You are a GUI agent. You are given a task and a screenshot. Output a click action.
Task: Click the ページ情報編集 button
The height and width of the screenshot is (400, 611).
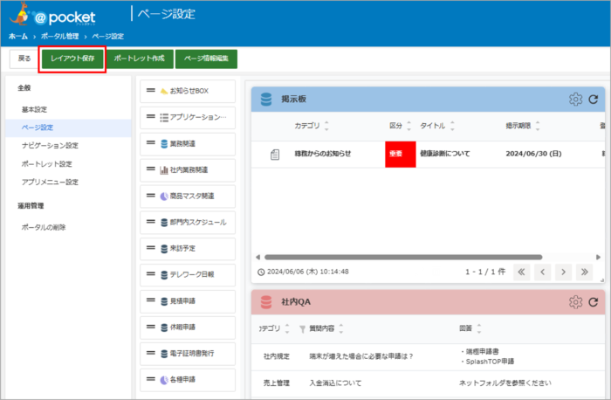coord(206,59)
